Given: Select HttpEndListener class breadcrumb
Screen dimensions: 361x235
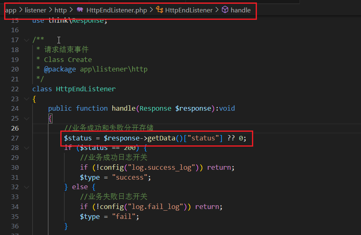Looking at the screenshot, I should coord(189,10).
